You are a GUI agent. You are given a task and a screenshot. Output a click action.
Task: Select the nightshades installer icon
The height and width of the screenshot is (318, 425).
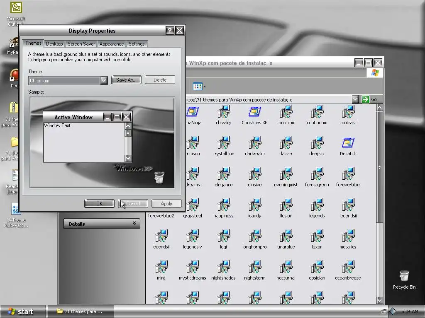224,267
